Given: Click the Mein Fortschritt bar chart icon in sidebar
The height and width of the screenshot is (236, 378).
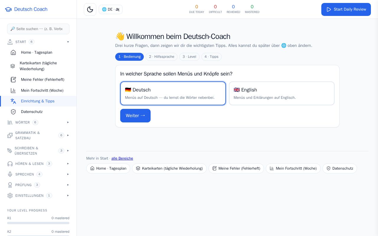Looking at the screenshot, I should pyautogui.click(x=13, y=91).
